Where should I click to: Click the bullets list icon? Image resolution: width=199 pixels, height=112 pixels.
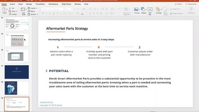90,9
